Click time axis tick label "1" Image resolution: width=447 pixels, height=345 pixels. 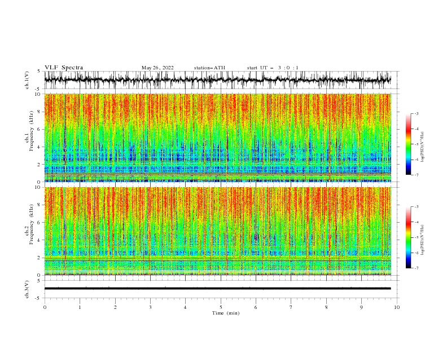[x=80, y=307]
